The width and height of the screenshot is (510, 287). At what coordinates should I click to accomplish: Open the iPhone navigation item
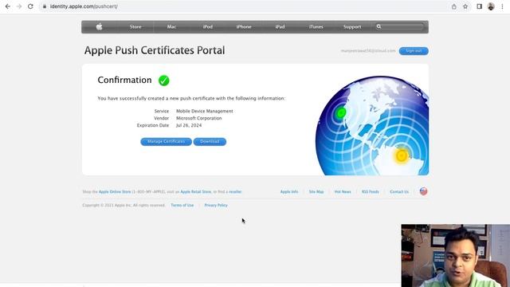tap(244, 27)
